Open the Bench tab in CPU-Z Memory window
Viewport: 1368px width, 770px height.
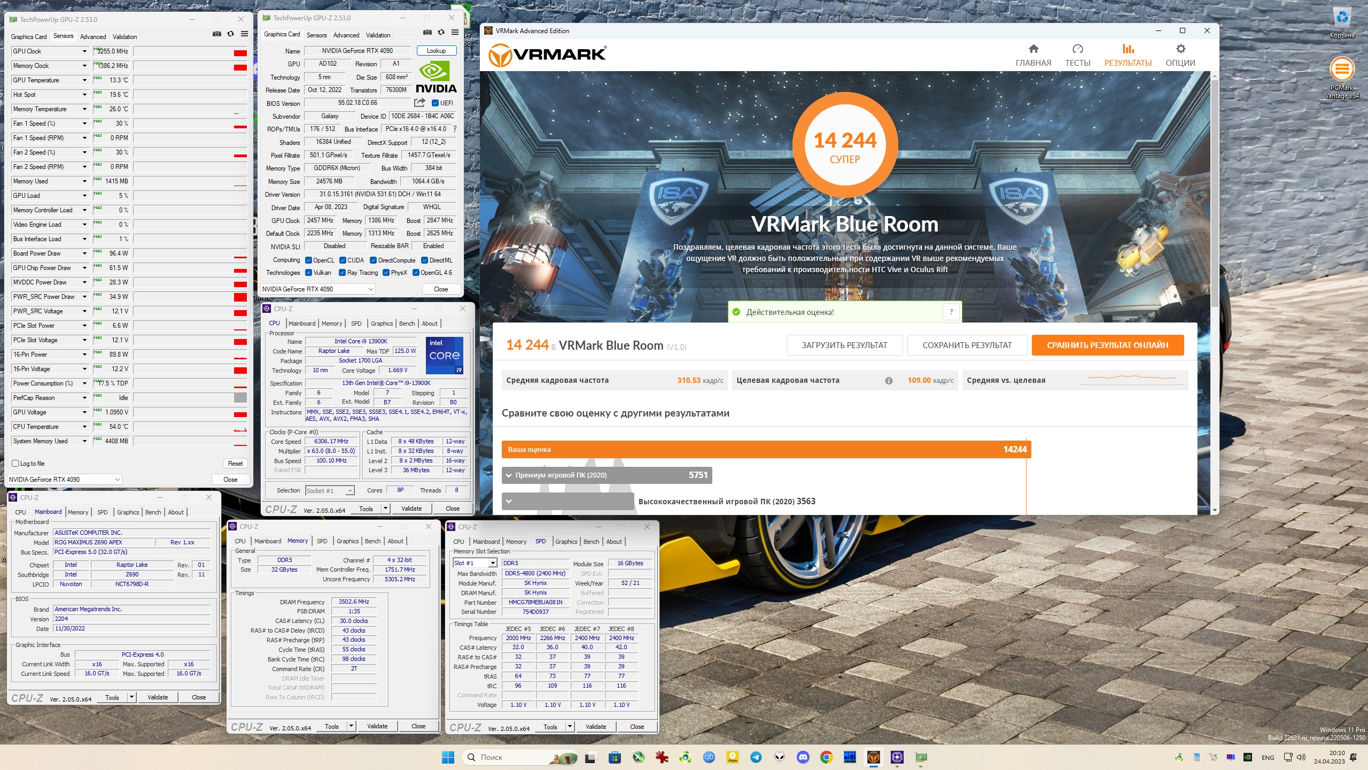tap(372, 541)
